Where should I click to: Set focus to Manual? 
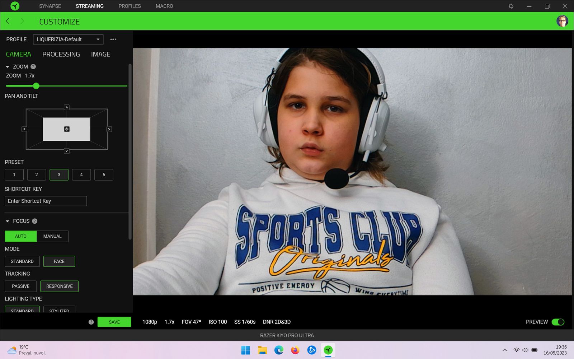[x=52, y=236]
